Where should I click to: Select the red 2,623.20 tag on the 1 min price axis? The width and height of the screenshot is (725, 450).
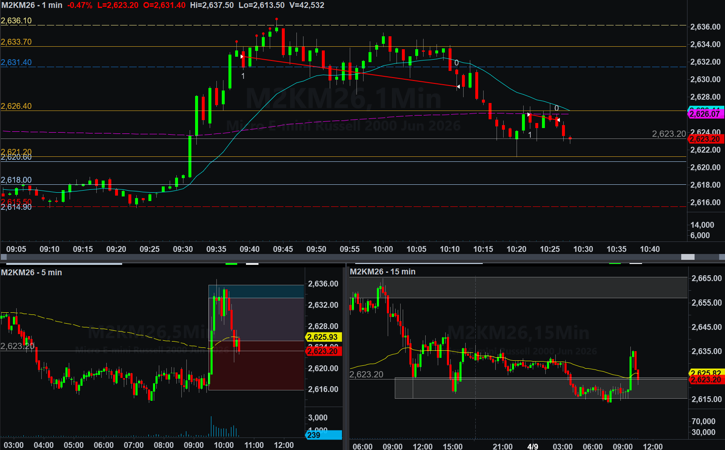pos(705,139)
